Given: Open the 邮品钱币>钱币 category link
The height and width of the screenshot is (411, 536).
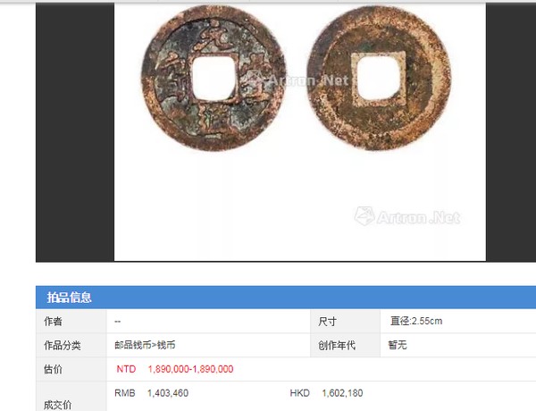Looking at the screenshot, I should (x=145, y=345).
